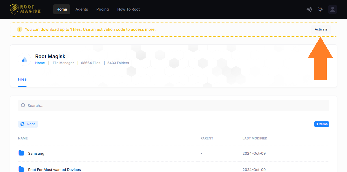Click the Root Magisk blue triangle avatar
Viewport: 347px width, 172px height.
(x=24, y=59)
